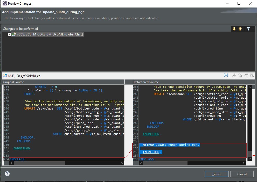
Task: Click the MJE_100_ejx9001918_en compare file icon
Action: click(5, 76)
